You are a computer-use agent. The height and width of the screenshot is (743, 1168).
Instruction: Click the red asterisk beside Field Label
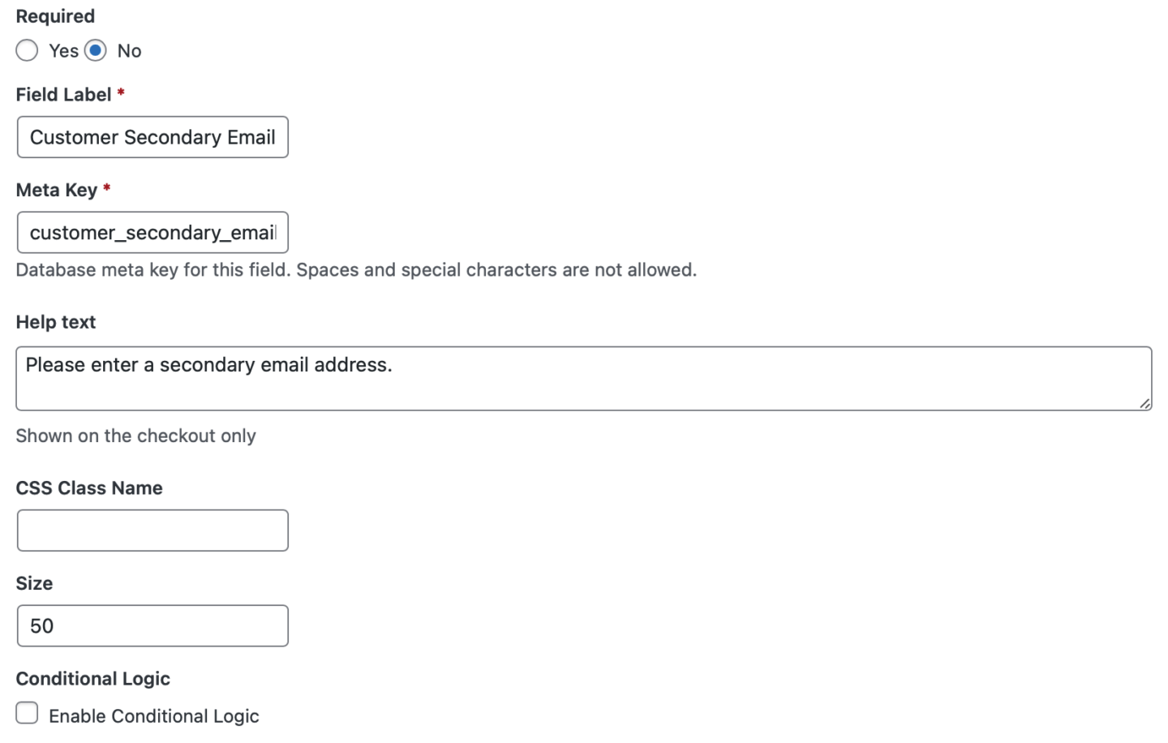click(120, 94)
